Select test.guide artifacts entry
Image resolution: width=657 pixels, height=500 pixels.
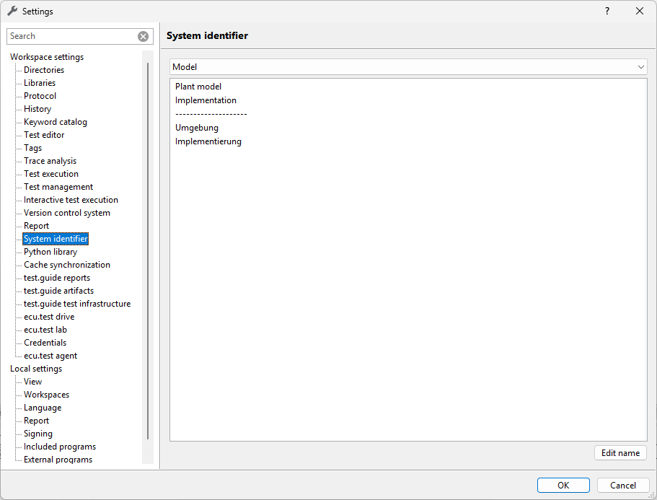coord(58,291)
